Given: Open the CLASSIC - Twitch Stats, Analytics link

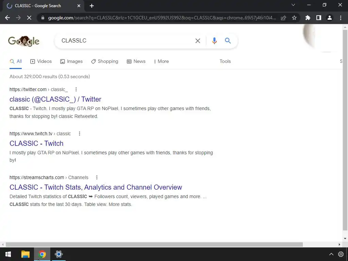Looking at the screenshot, I should pos(95,187).
